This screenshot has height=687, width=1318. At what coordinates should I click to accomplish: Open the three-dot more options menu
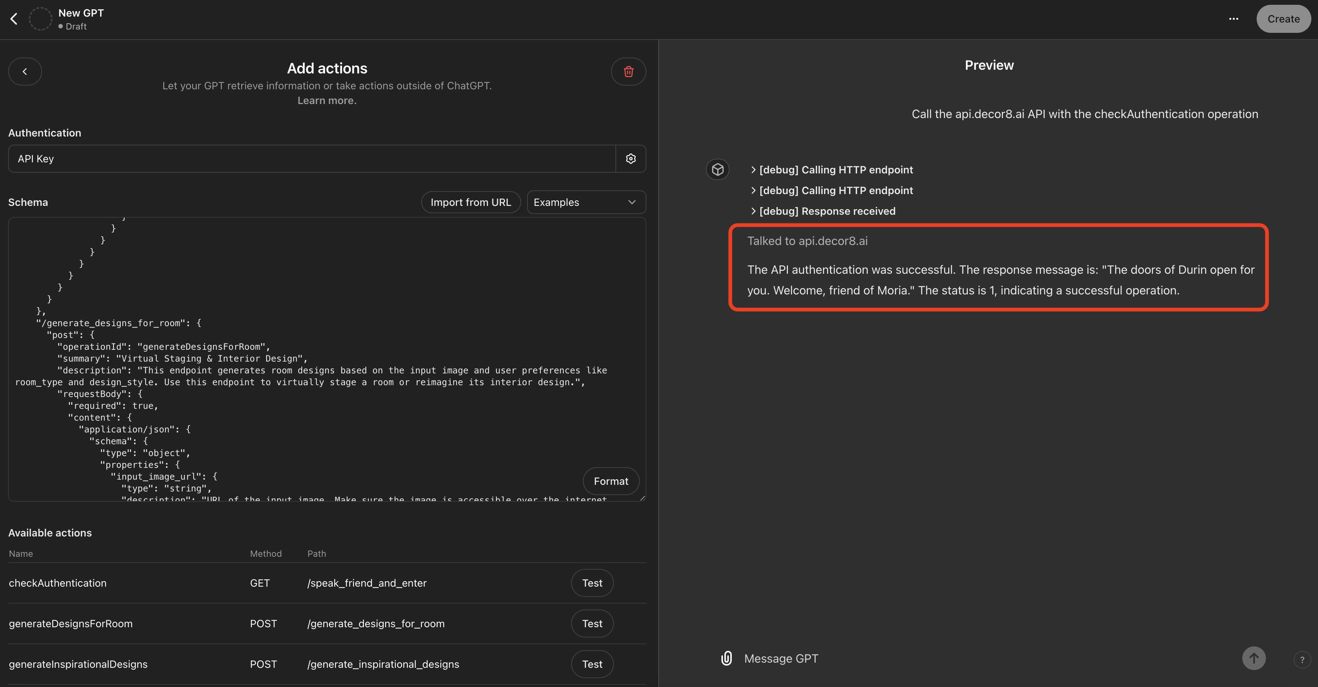(x=1233, y=19)
